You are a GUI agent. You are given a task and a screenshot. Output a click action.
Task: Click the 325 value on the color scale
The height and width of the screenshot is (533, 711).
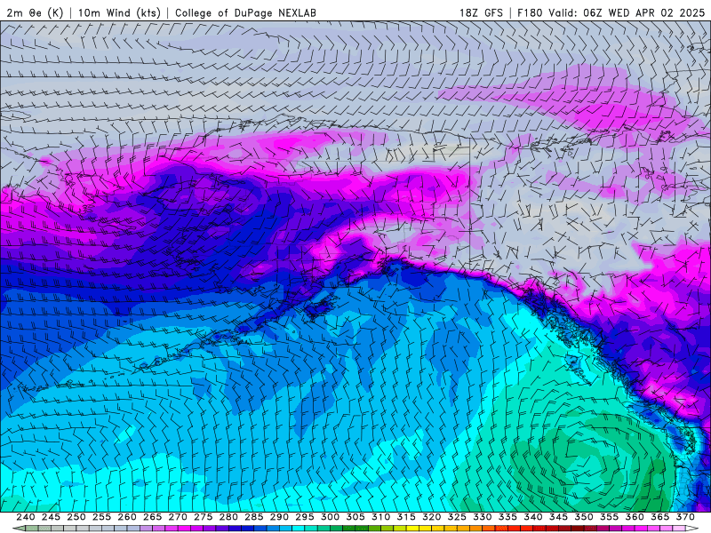pos(457,517)
